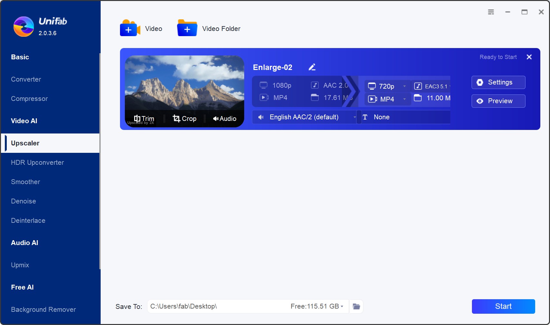Click the speaker icon beside English AAC/2
Viewport: 550px width, 325px height.
pyautogui.click(x=261, y=117)
